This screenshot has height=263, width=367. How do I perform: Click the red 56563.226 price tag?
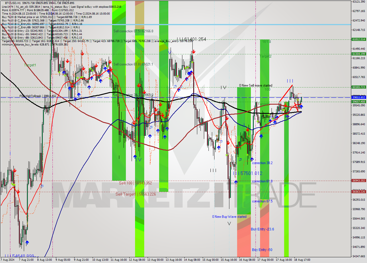point(359,192)
